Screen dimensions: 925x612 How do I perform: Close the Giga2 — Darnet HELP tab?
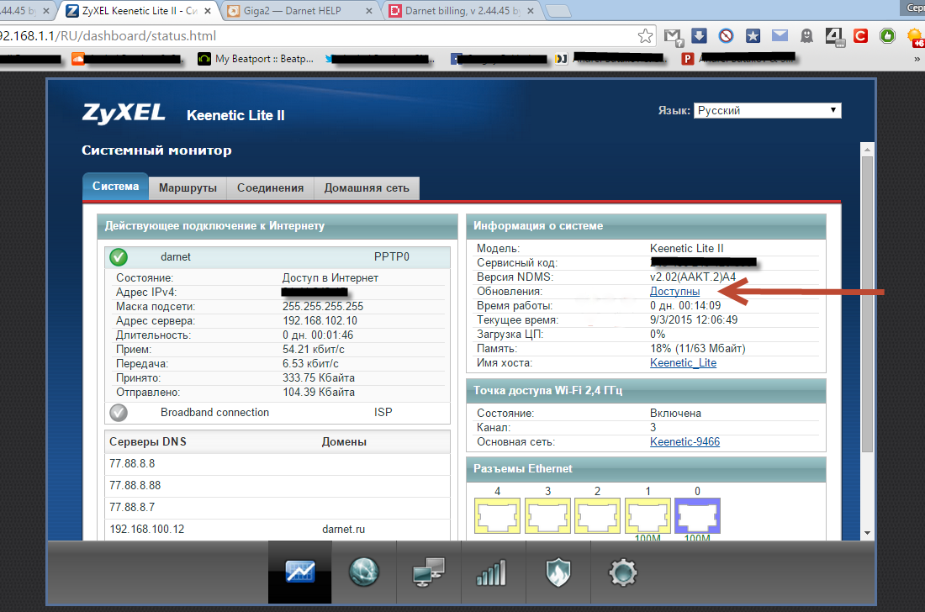point(369,11)
